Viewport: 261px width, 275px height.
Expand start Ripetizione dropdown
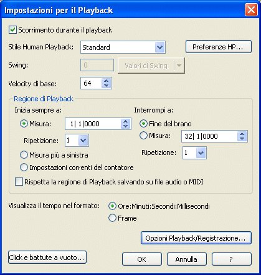tap(83, 140)
